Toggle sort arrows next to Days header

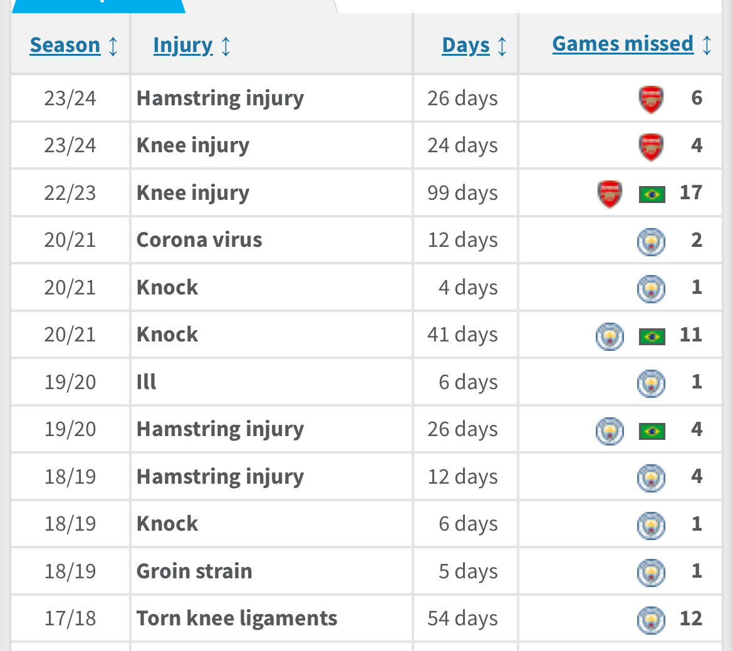point(502,46)
